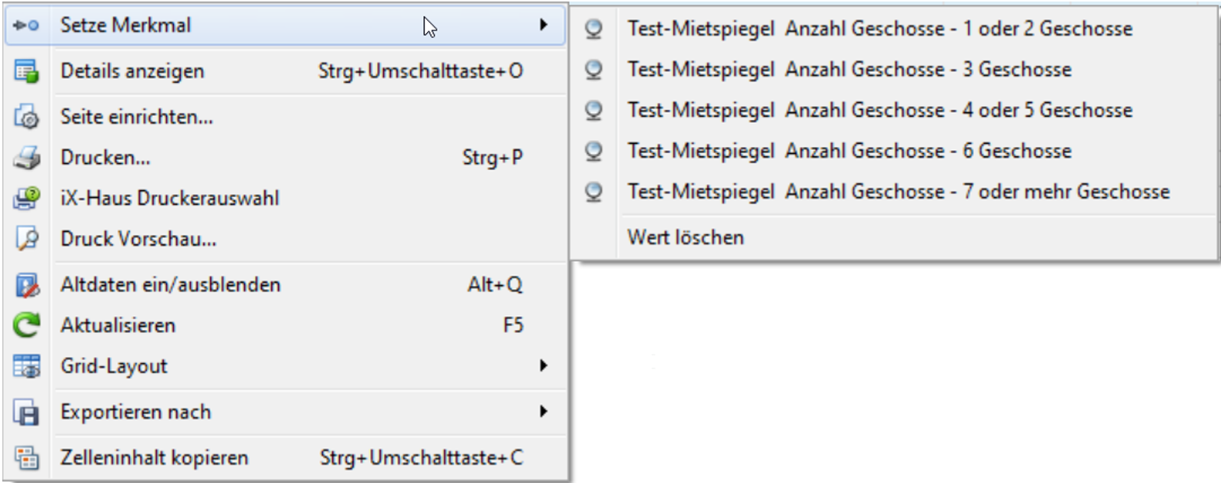1221x483 pixels.
Task: Click the Details anzeigen icon
Action: (26, 72)
